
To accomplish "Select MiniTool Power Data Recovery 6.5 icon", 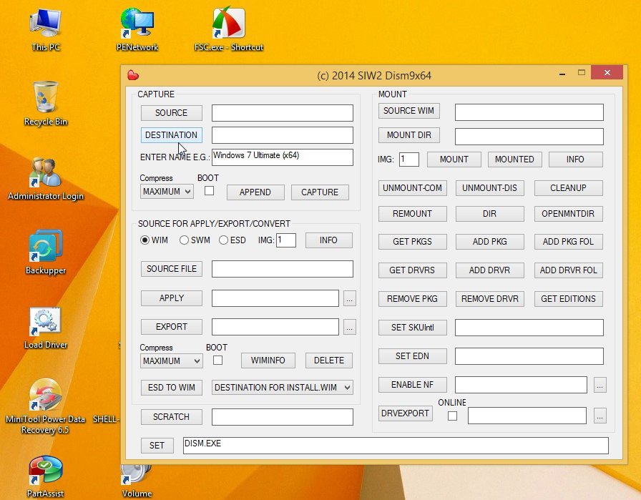I will tap(45, 406).
